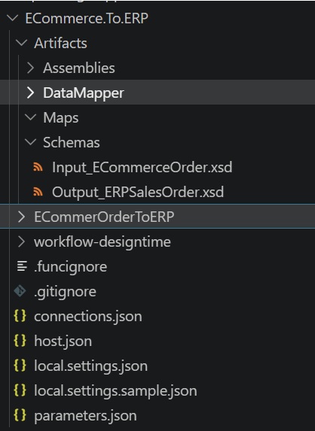Viewport: 315px width, 431px height.
Task: Click the braces icon beside connections.json
Action: click(20, 316)
